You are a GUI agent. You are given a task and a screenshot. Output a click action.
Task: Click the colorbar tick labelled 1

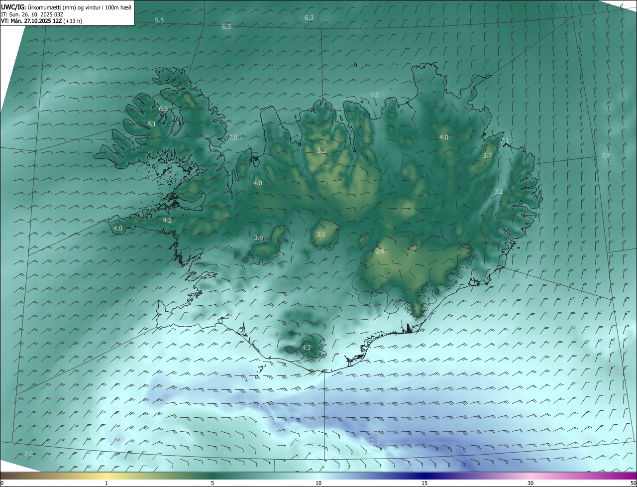tap(106, 483)
